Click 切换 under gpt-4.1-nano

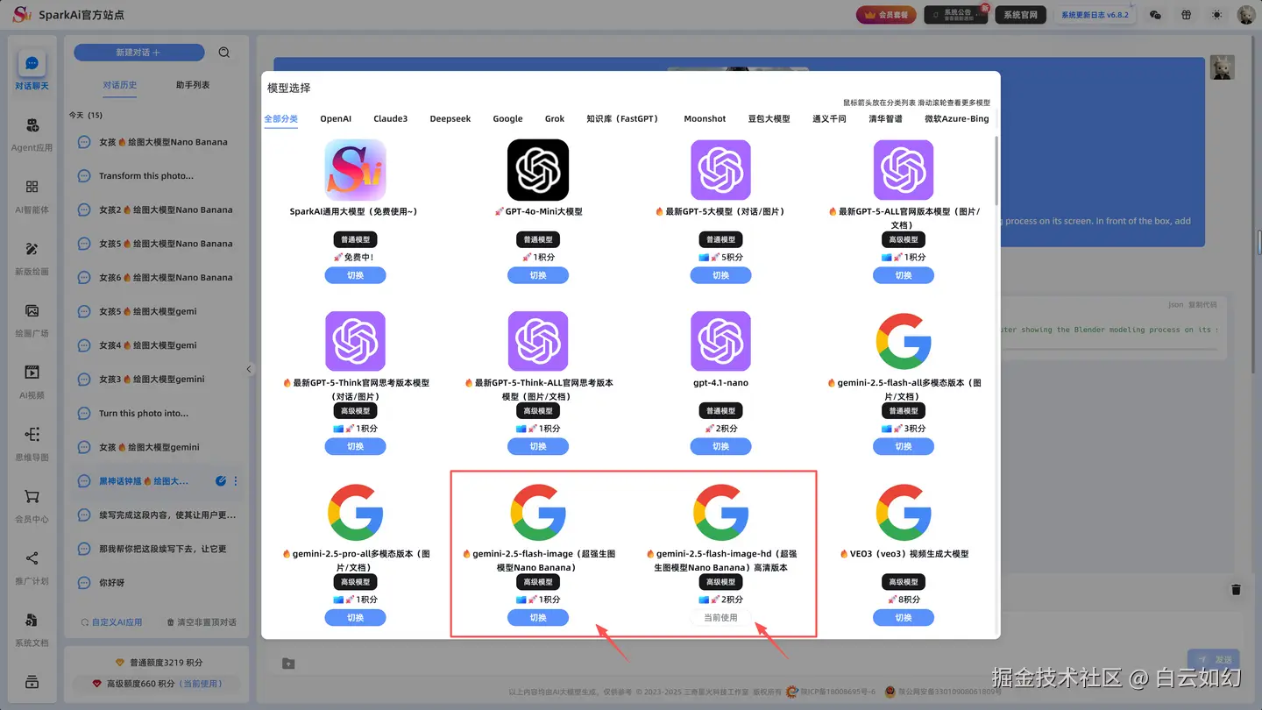[x=720, y=446]
